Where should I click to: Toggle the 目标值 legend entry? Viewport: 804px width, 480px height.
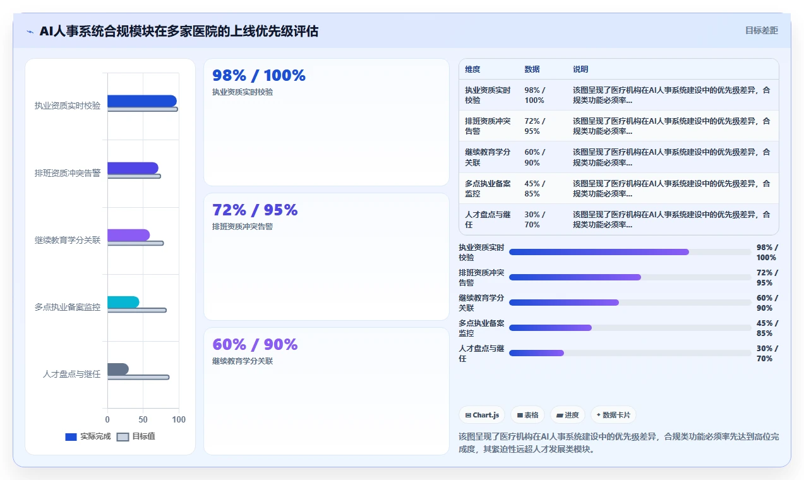click(x=136, y=436)
